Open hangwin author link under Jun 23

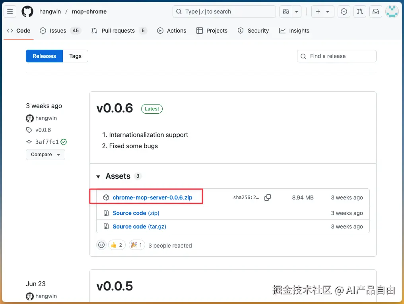click(46, 296)
